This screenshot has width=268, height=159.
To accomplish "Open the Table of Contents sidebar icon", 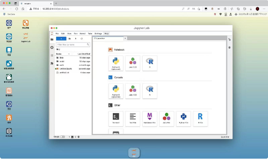I will point(52,55).
